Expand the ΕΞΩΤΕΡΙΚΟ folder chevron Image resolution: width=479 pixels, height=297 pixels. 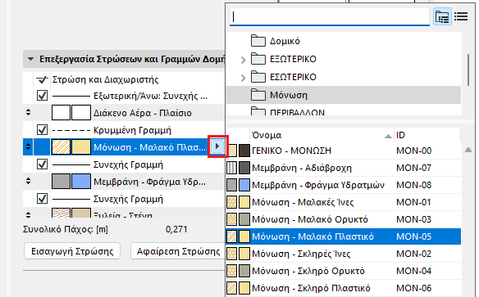coord(243,60)
